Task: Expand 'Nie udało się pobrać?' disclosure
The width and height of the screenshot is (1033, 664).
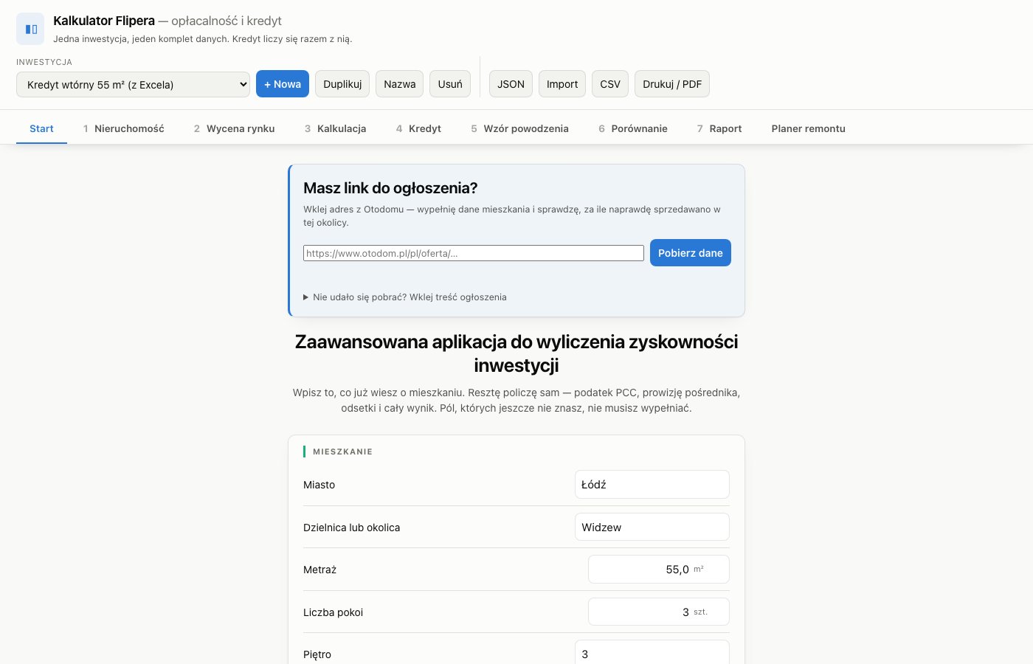Action: point(405,297)
